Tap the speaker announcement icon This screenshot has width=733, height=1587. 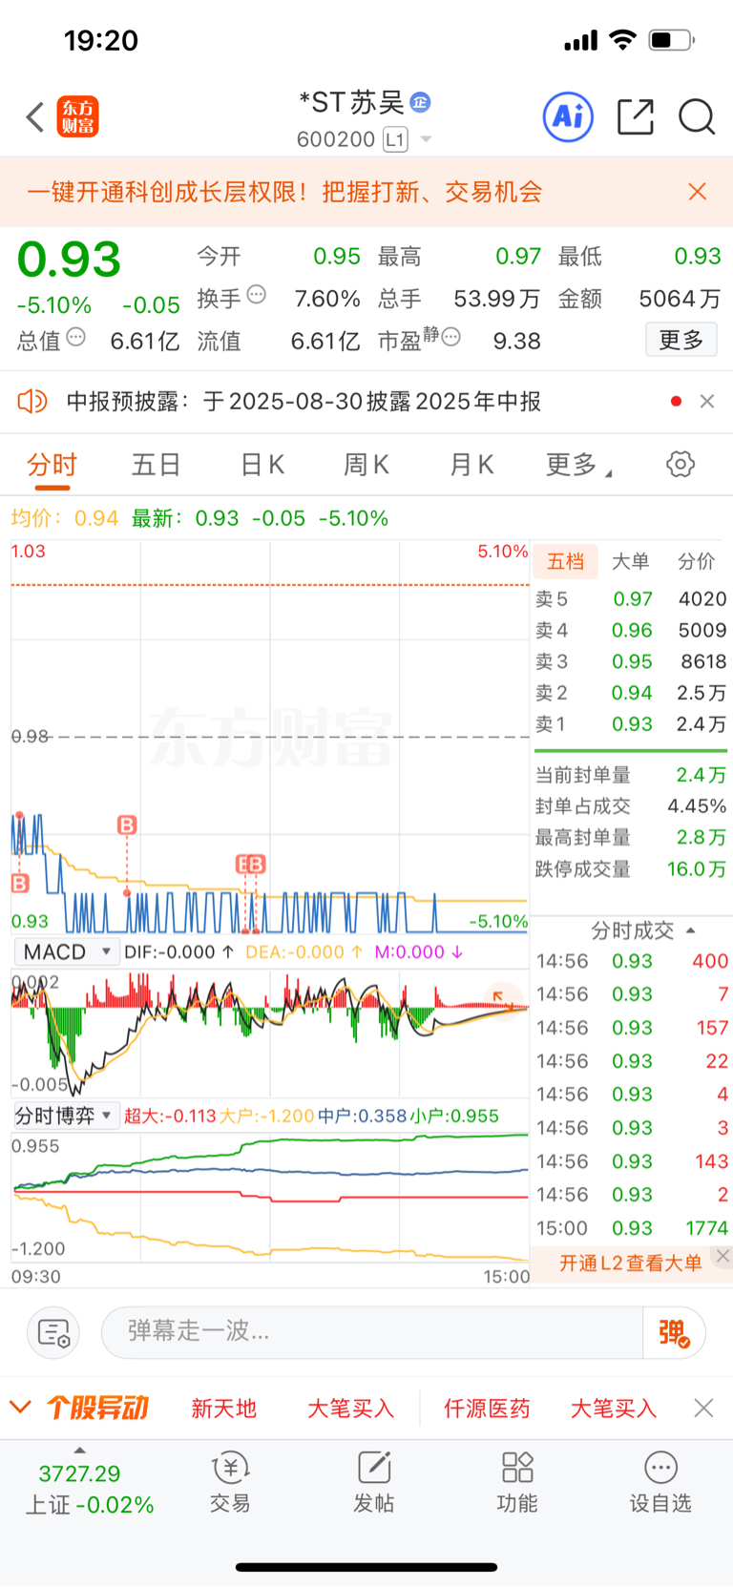31,401
